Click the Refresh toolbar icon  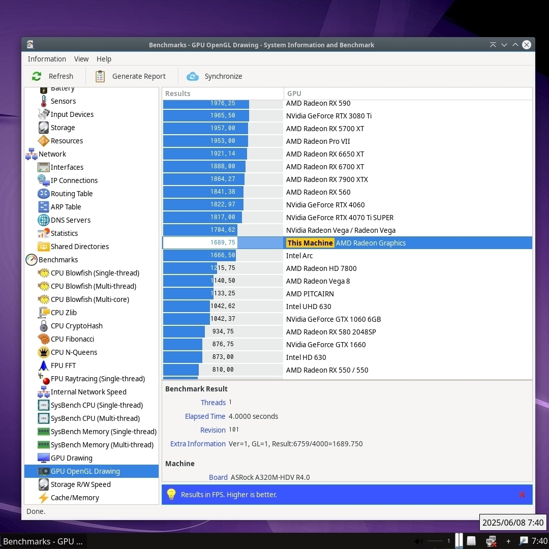click(x=37, y=76)
